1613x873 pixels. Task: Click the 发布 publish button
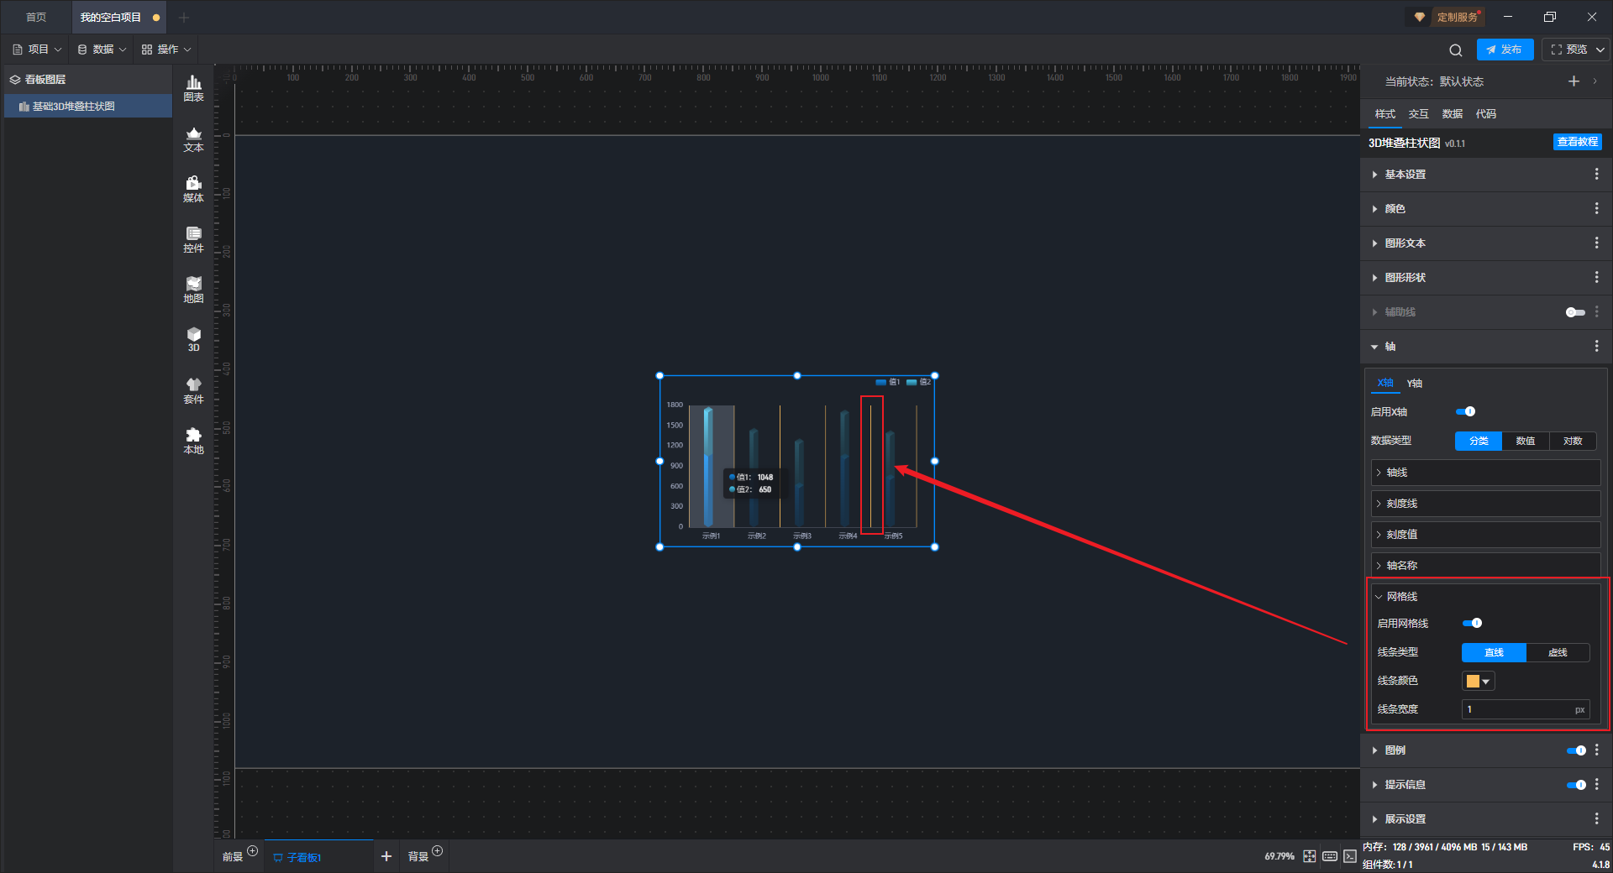1505,50
